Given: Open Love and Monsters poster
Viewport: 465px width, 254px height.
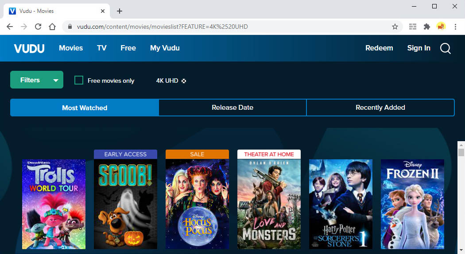Looking at the screenshot, I should (x=269, y=204).
